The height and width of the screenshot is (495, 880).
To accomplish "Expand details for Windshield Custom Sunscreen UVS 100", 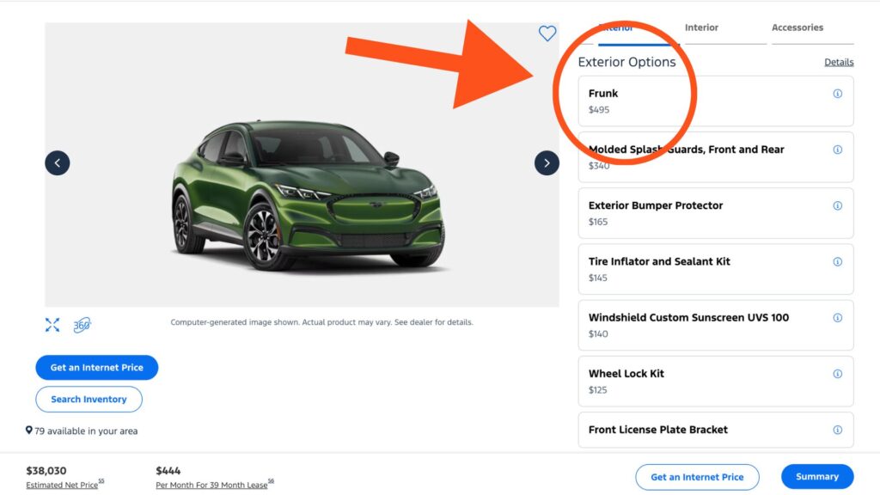I will coord(838,317).
